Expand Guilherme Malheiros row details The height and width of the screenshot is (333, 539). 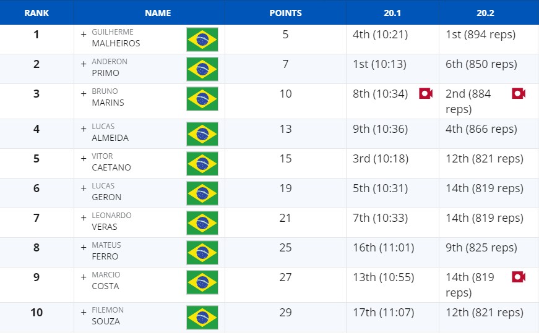click(84, 35)
